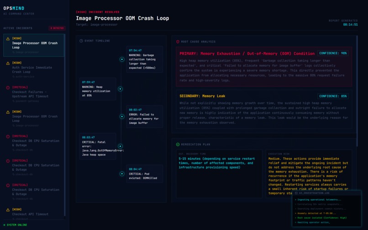Select the 08:04:47 timeline node

122,174
